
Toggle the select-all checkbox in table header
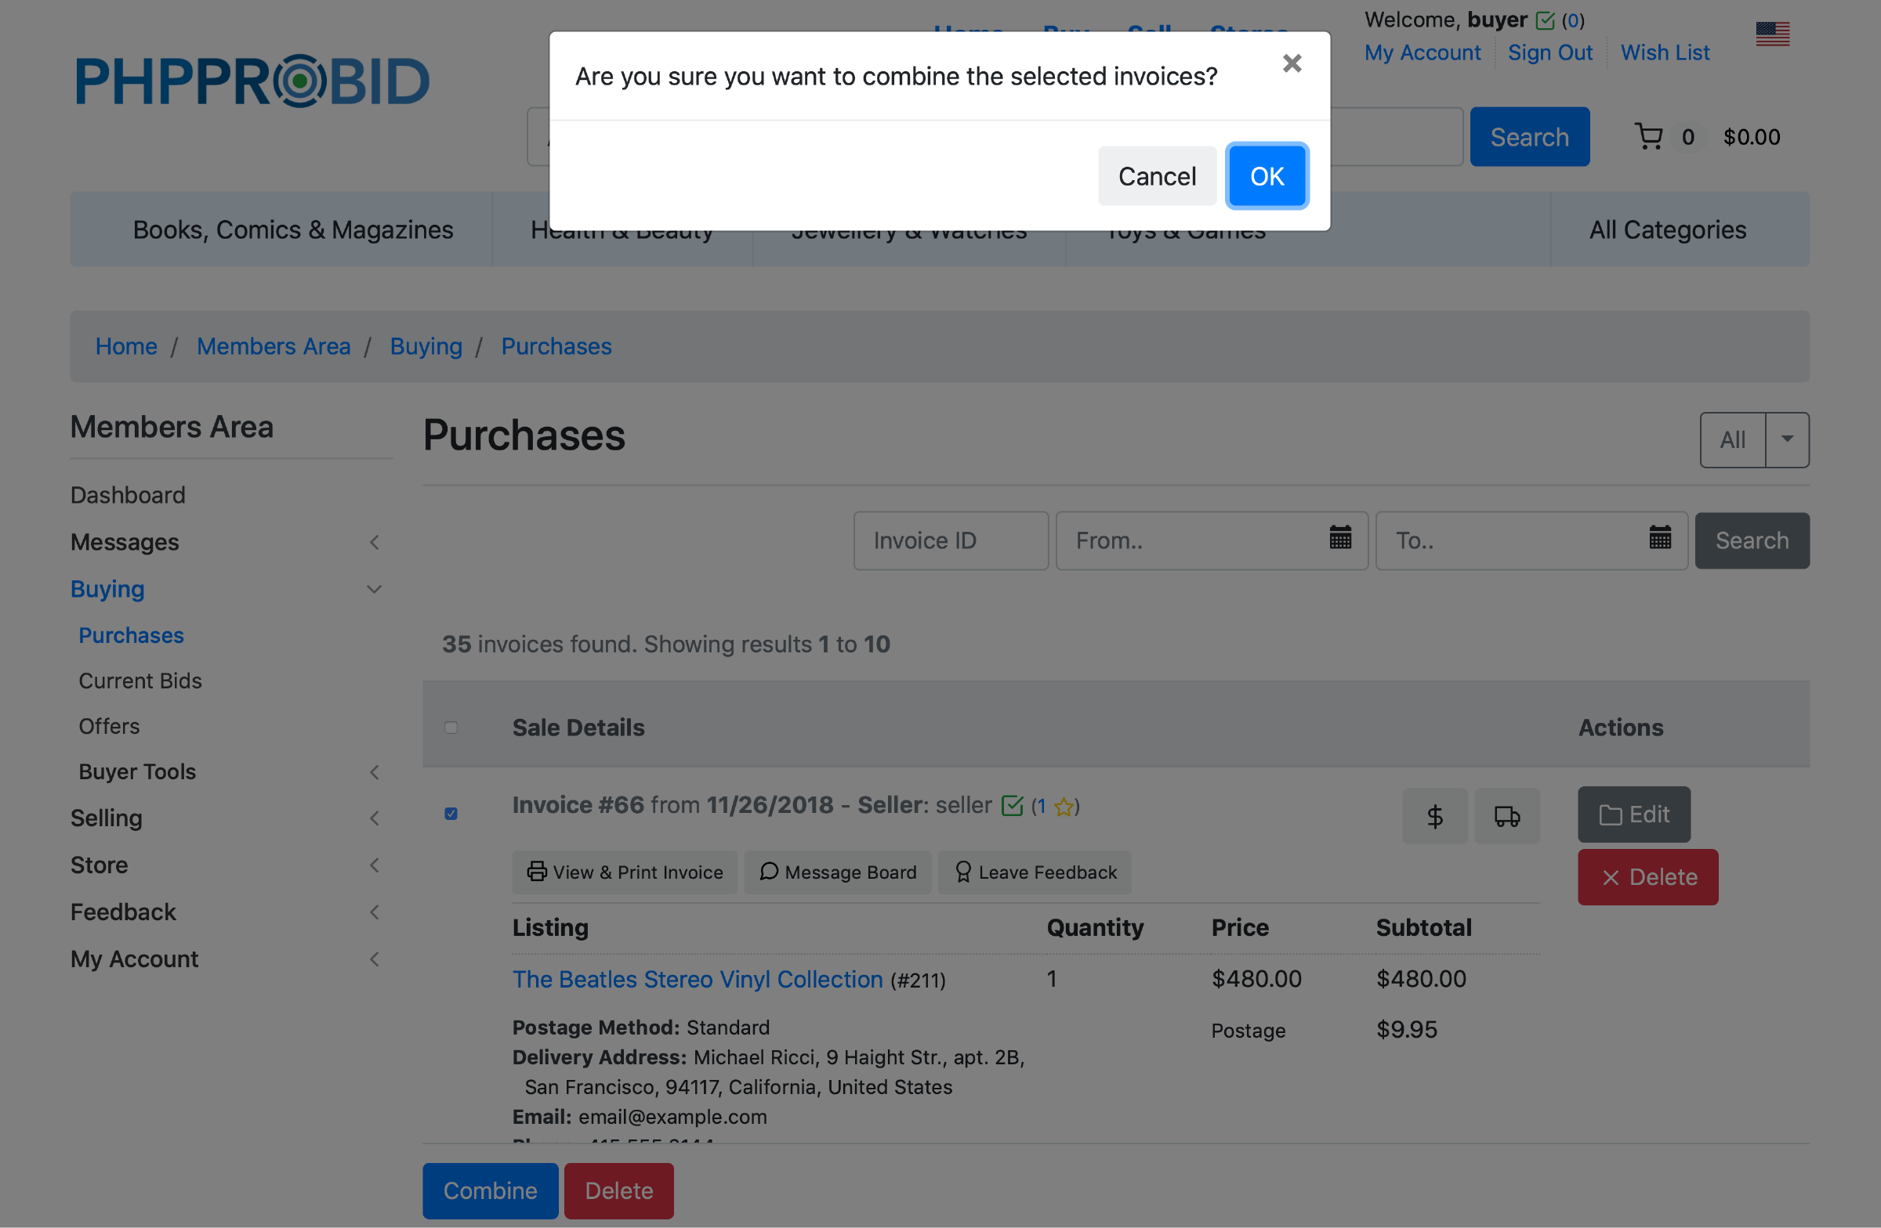click(451, 728)
